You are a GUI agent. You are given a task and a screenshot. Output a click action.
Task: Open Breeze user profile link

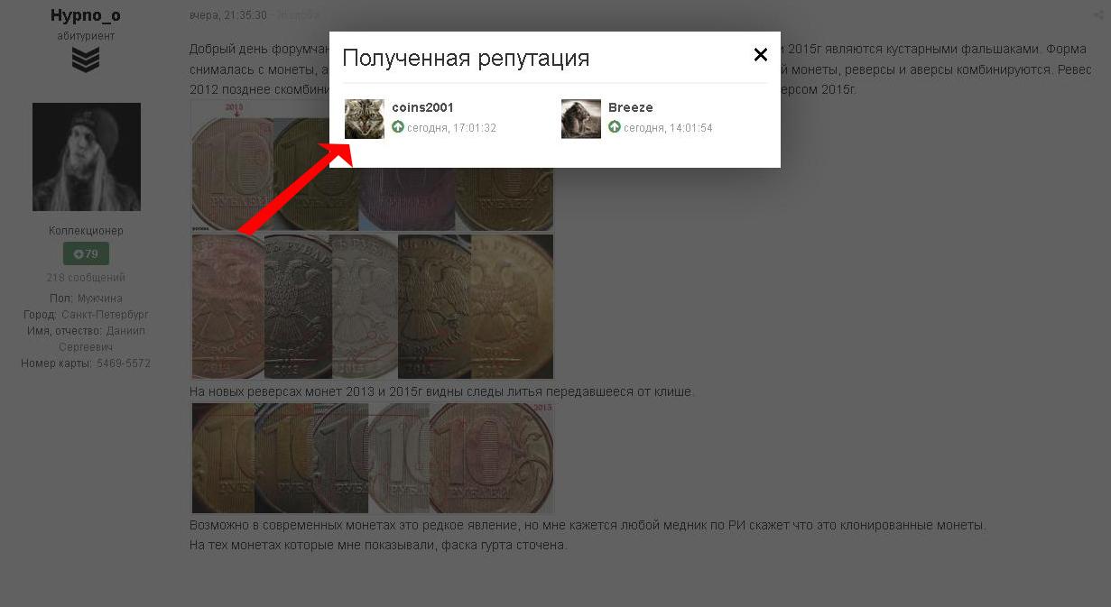pyautogui.click(x=631, y=107)
